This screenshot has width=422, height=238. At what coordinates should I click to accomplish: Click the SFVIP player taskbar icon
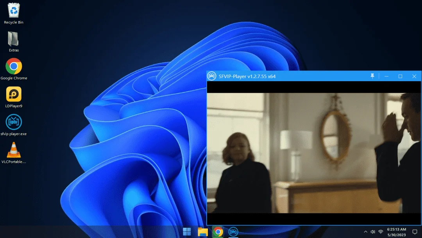(x=233, y=231)
